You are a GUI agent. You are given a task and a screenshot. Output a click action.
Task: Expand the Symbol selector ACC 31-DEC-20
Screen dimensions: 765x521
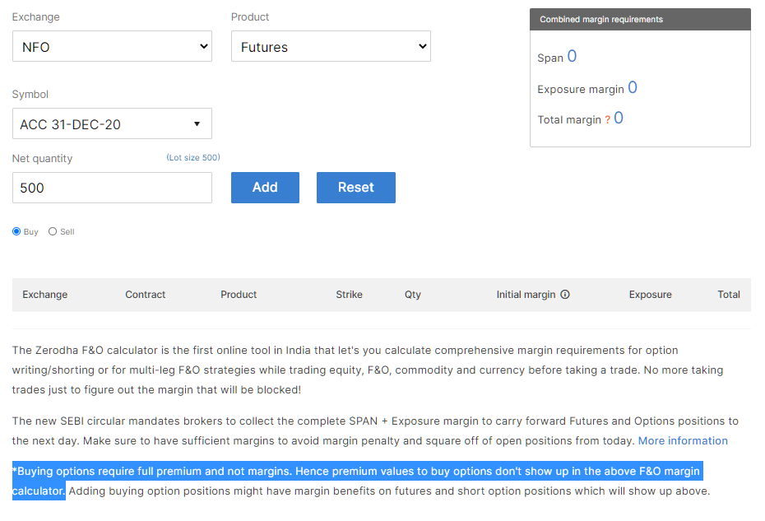pos(112,123)
